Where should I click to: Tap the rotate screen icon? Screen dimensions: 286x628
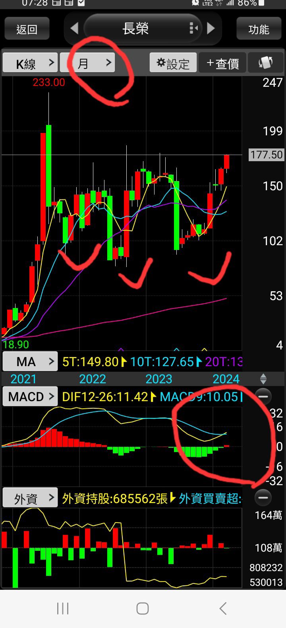click(265, 63)
